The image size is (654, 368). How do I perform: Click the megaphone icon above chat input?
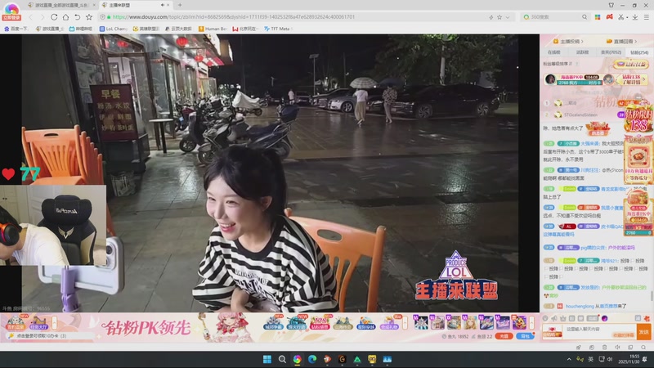(x=554, y=318)
